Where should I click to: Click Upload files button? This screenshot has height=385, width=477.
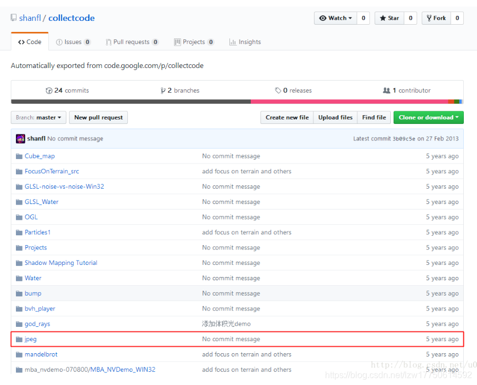[335, 117]
